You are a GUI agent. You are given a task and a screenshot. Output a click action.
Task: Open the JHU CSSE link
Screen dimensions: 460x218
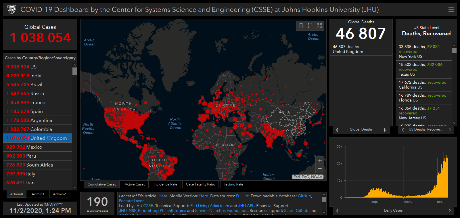pos(144,206)
